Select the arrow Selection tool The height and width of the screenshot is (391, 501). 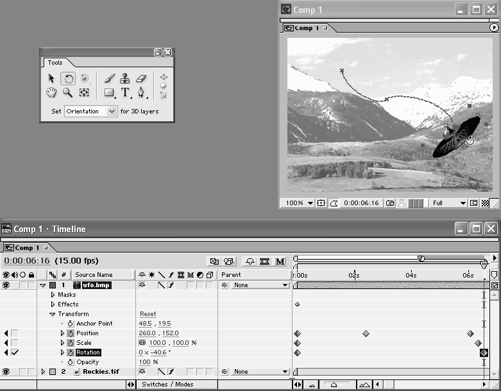pos(52,79)
